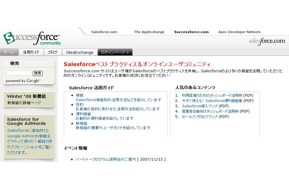Go to the ログインページ tab

tap(115, 52)
